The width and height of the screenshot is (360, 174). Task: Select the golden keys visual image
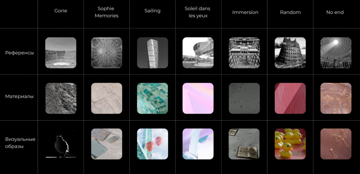(x=336, y=144)
